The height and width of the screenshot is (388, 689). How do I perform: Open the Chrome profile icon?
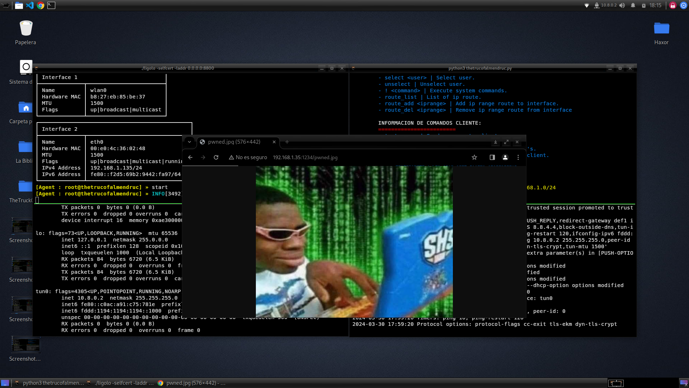pyautogui.click(x=505, y=157)
